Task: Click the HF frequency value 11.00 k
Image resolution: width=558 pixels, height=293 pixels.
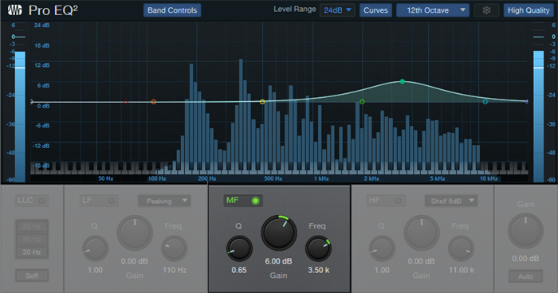Action: (462, 270)
